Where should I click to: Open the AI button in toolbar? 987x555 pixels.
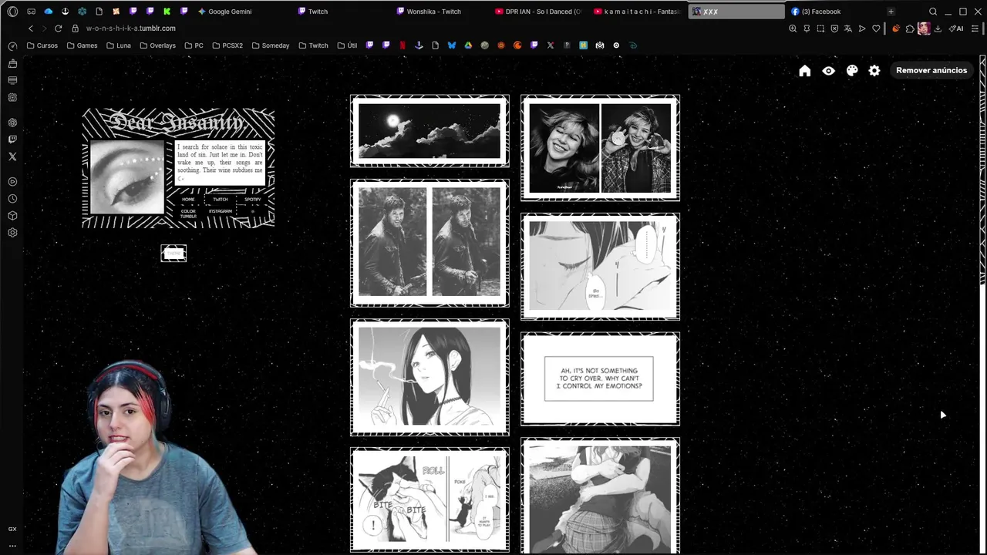tap(956, 29)
